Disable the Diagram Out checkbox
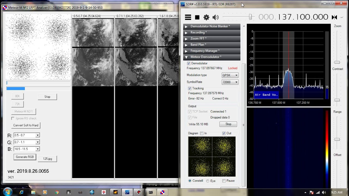 [x=224, y=133]
